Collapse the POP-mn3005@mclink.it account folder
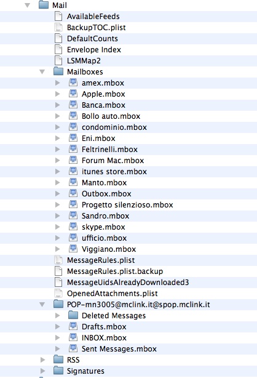Screen dimensions: 257x378 tap(42, 305)
